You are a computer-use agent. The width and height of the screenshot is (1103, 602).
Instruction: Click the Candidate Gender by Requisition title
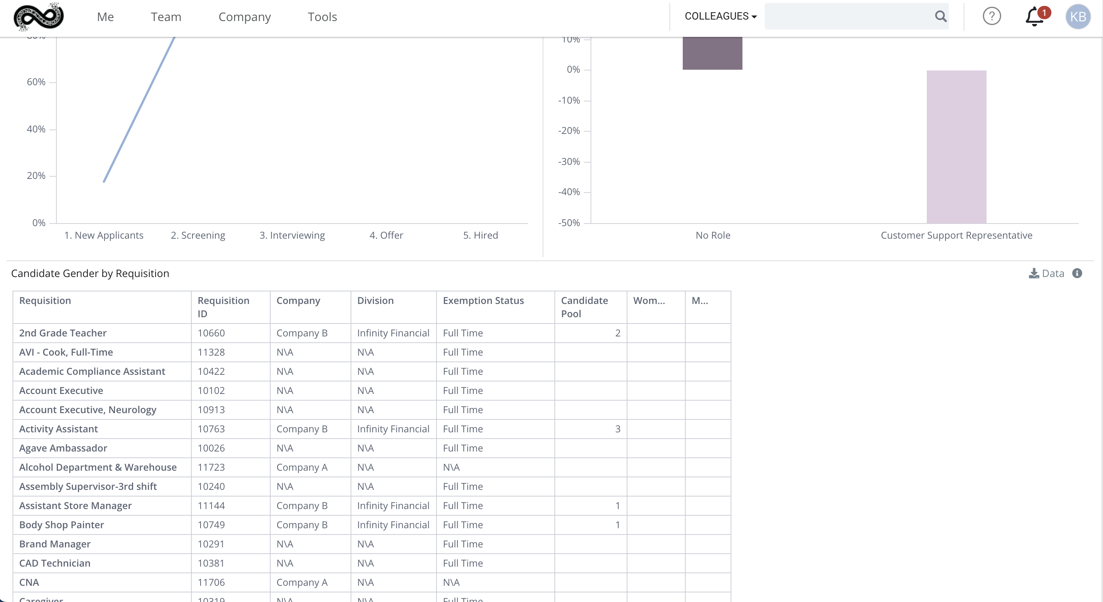tap(90, 273)
